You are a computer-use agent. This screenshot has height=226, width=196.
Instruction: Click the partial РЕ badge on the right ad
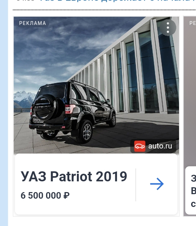193,23
